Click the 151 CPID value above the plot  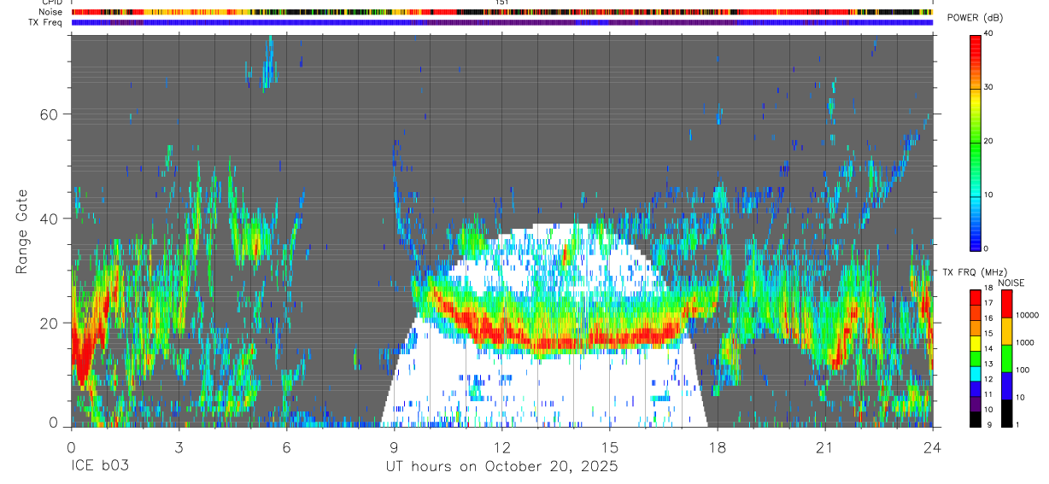click(x=501, y=3)
